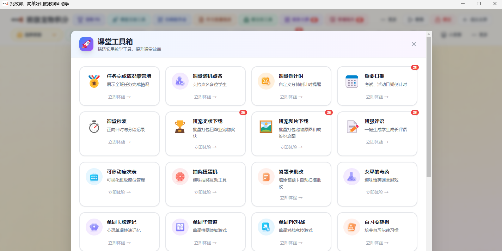502x251 pixels.
Task: Click the 抽奖扭蛋机 capsule icon
Action: pyautogui.click(x=180, y=177)
